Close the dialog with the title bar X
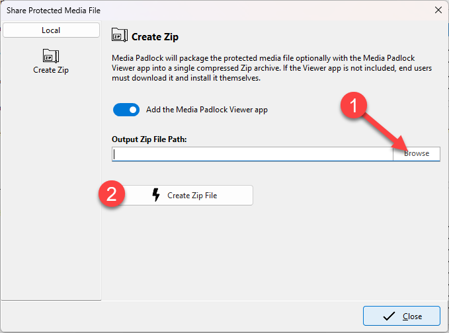The width and height of the screenshot is (449, 333). [x=437, y=10]
